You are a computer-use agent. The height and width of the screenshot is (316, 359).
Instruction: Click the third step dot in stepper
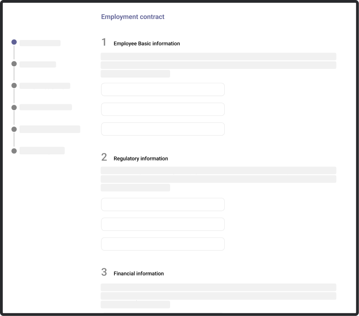tap(14, 85)
